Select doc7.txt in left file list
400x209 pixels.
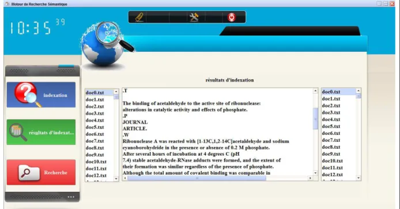tap(100, 141)
